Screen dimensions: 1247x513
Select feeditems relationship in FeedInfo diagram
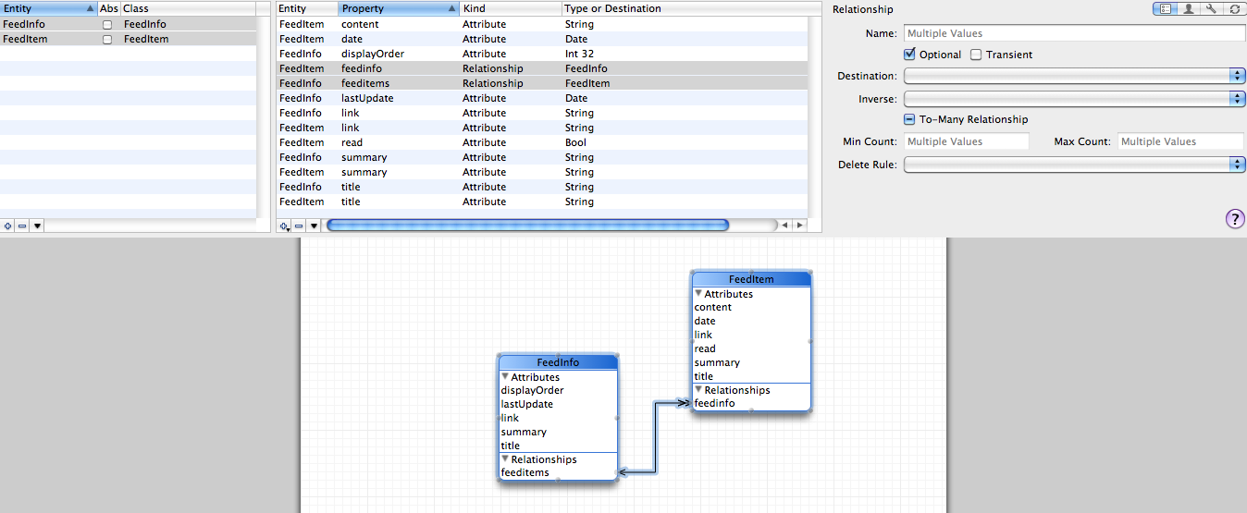coord(525,472)
